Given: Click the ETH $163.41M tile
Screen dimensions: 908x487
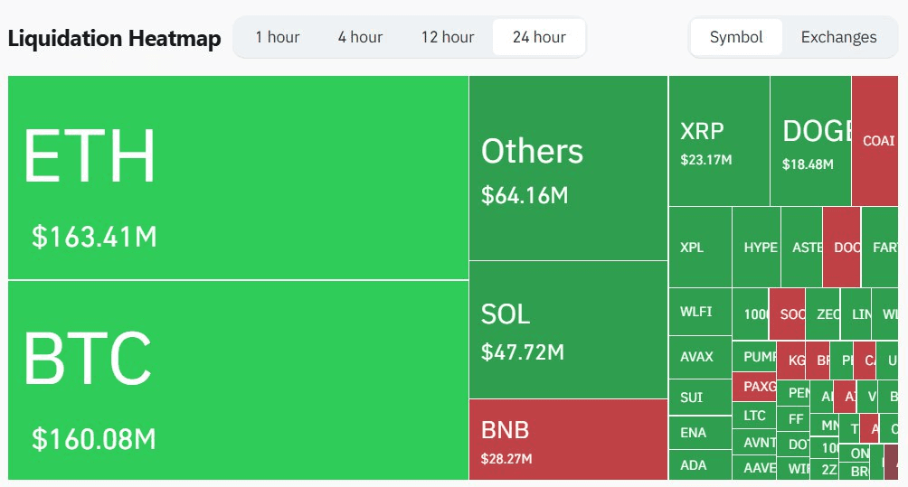Looking at the screenshot, I should point(238,177).
